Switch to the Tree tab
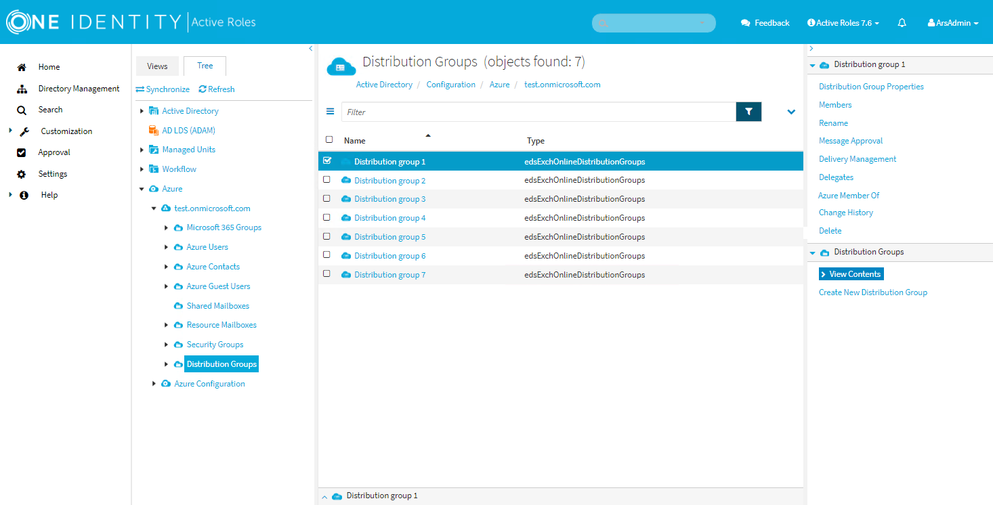Screen dimensions: 993x505 [205, 66]
